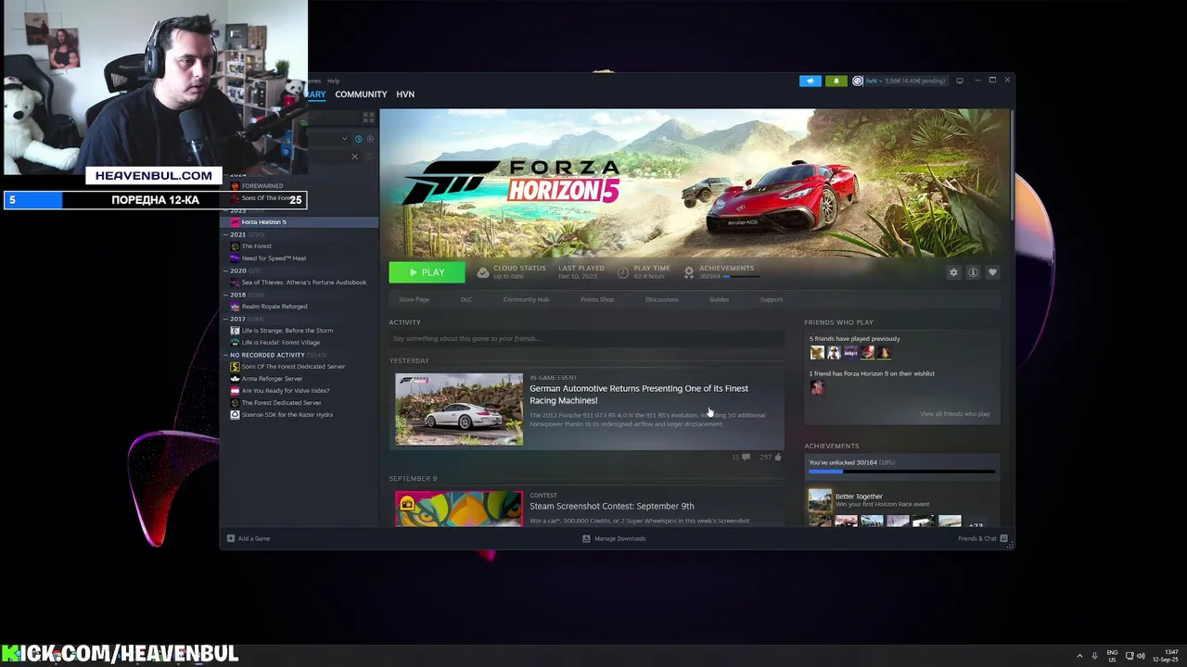Viewport: 1187px width, 667px height.
Task: Select Sea of Thieves Athena's Fortune Audiobook
Action: click(303, 283)
